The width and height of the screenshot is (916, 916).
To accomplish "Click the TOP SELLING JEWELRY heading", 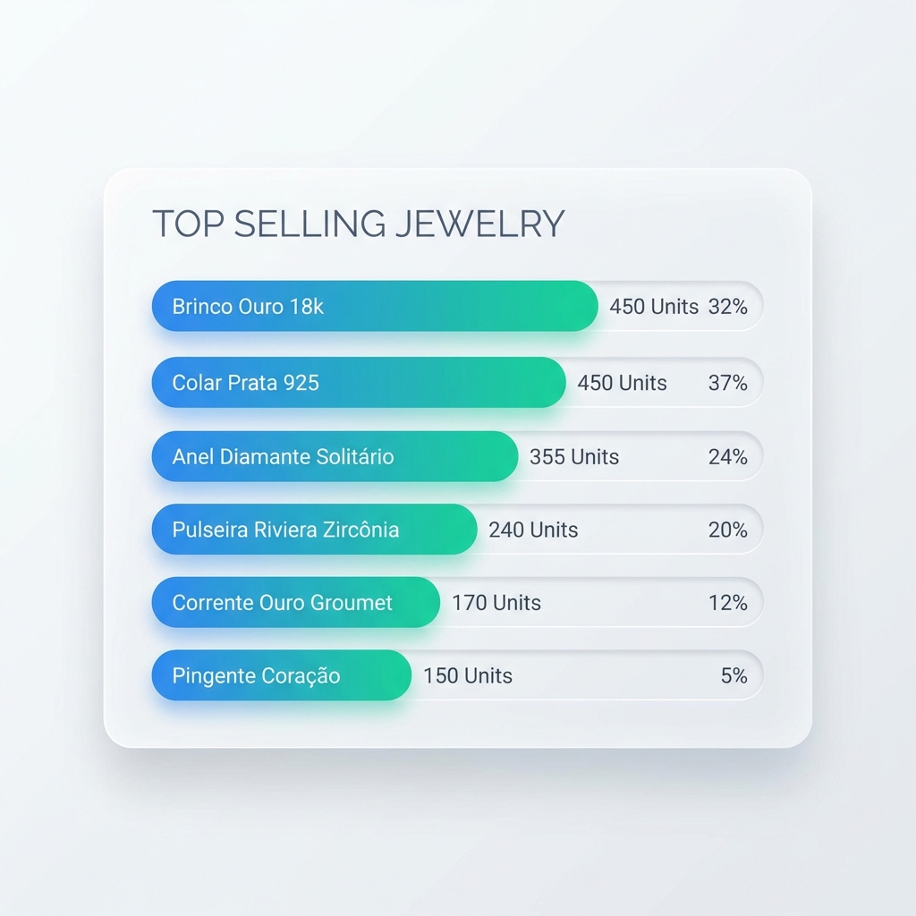I will [x=358, y=224].
